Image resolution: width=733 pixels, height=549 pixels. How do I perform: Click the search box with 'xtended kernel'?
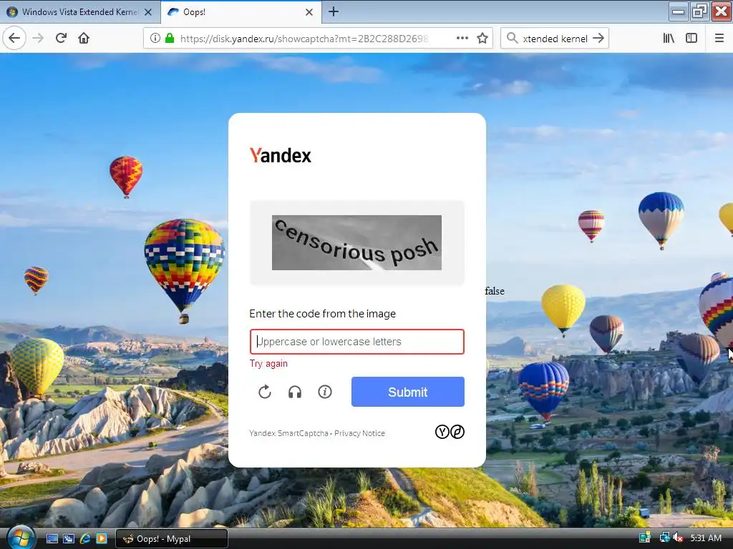click(555, 39)
